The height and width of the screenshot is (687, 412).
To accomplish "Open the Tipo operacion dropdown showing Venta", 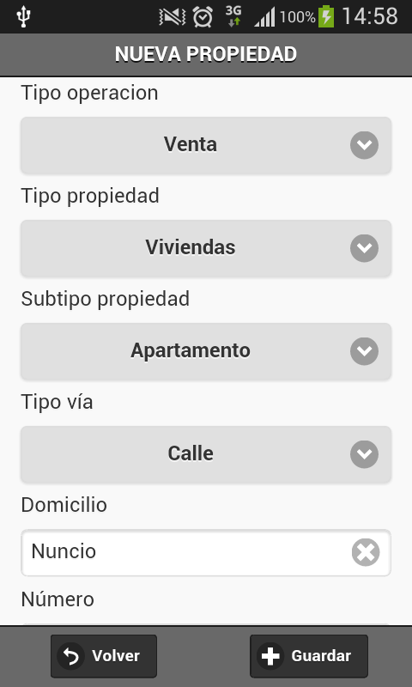I will [206, 144].
